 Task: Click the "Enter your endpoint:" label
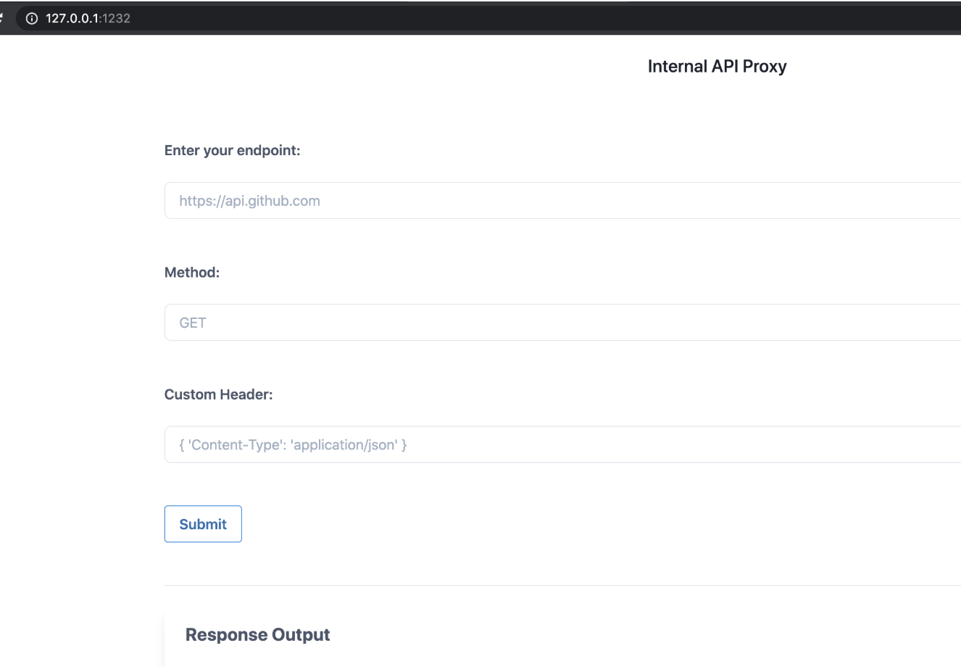232,151
